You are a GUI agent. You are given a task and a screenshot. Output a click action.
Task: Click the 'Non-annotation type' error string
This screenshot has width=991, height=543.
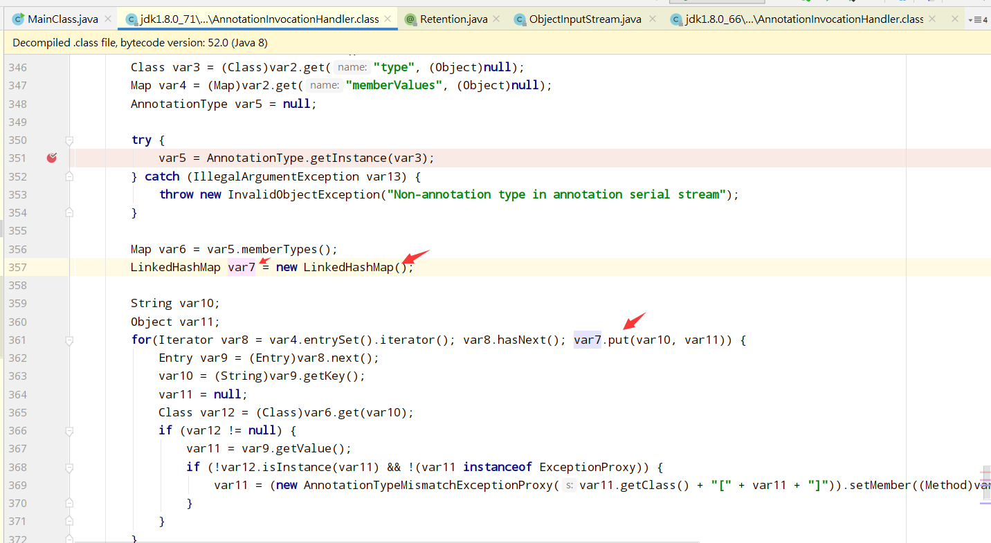[556, 194]
